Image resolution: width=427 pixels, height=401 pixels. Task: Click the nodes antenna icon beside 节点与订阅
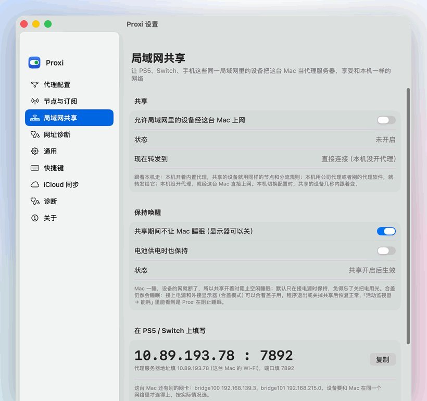click(x=34, y=102)
